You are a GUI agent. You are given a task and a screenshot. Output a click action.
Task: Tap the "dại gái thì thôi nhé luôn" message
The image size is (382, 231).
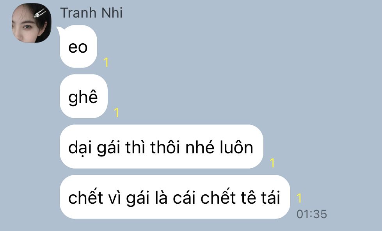click(x=161, y=147)
